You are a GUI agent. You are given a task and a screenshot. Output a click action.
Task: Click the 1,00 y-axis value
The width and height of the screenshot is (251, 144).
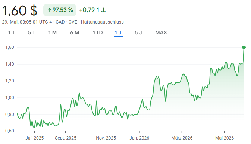(x=10, y=98)
